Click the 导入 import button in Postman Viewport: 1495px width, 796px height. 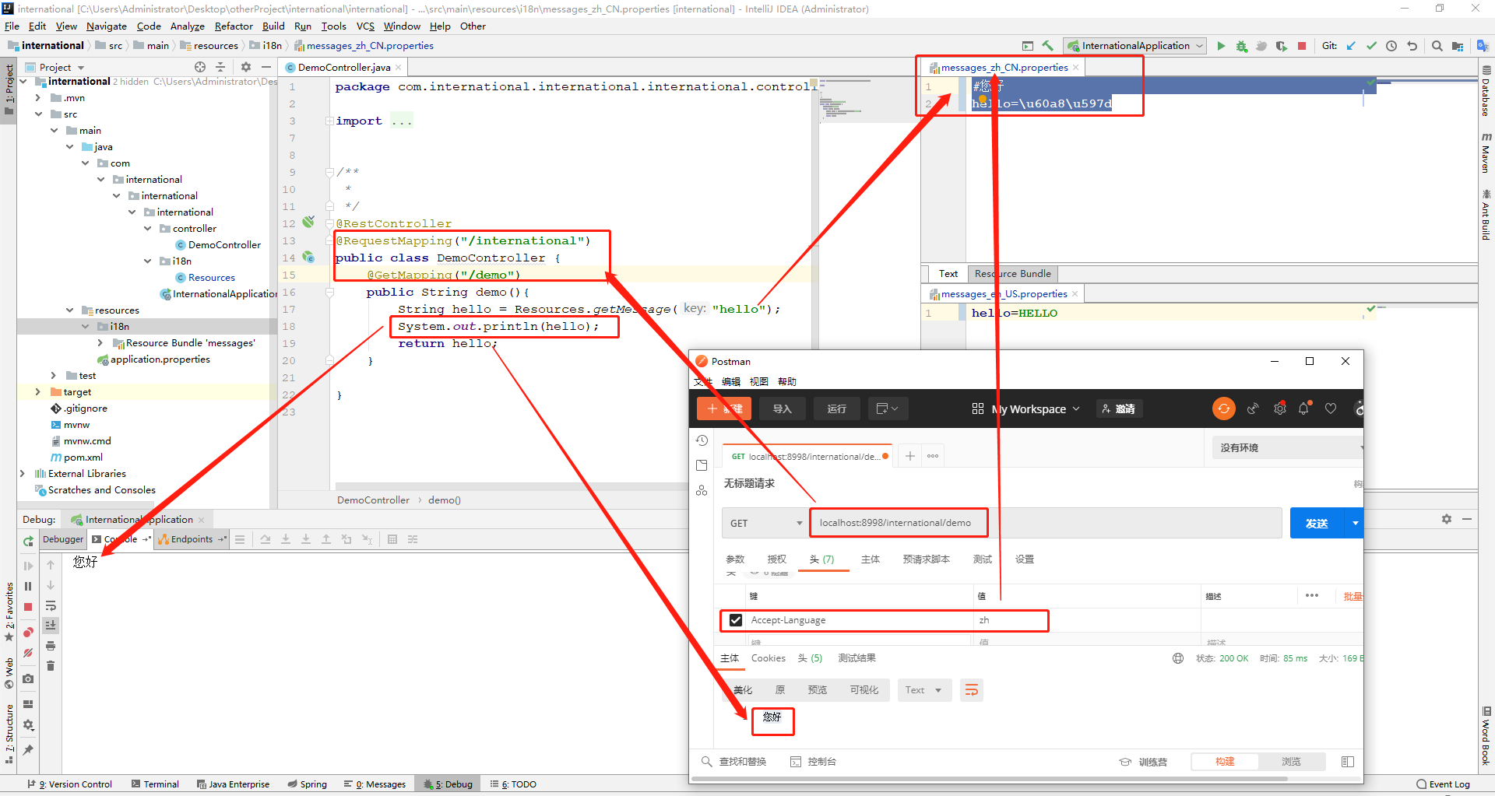coord(782,409)
